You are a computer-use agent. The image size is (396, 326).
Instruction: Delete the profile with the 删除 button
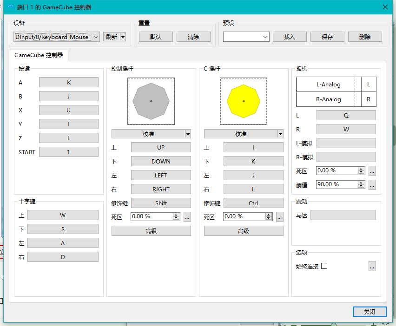(x=365, y=37)
